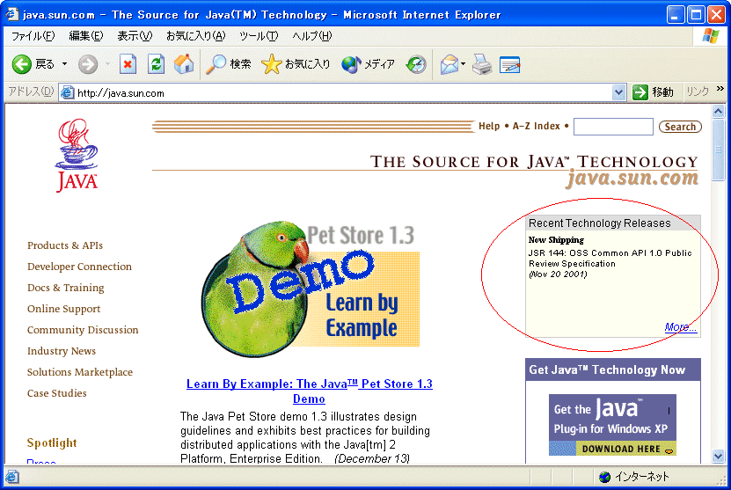Expand the Links toolbar chevron

(x=720, y=89)
